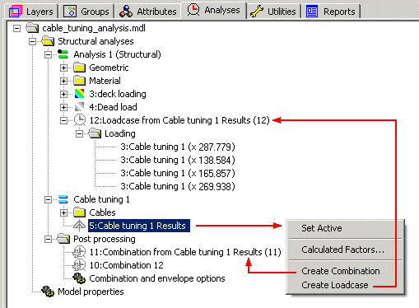Viewport: 419px width, 308px height.
Task: Select the Model properties label
Action: coord(91,292)
